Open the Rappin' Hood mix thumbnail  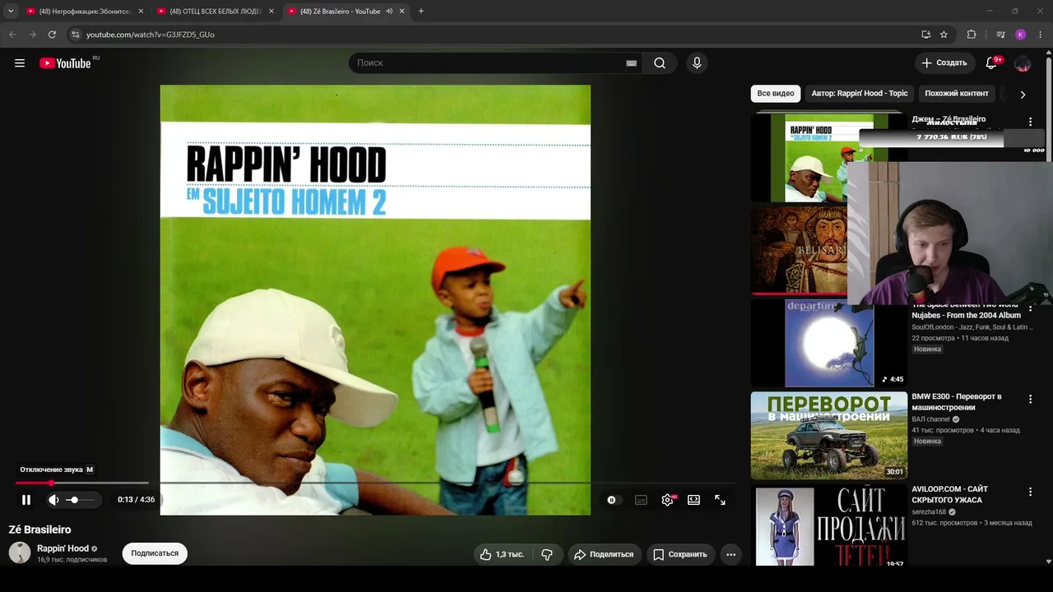[829, 157]
